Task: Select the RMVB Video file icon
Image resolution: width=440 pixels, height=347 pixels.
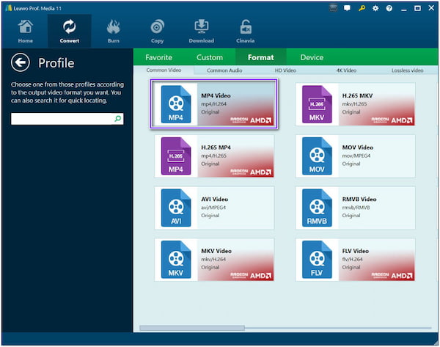Action: (317, 208)
